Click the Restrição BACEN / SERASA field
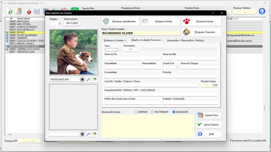This screenshot has height=152, width=271. (161, 94)
